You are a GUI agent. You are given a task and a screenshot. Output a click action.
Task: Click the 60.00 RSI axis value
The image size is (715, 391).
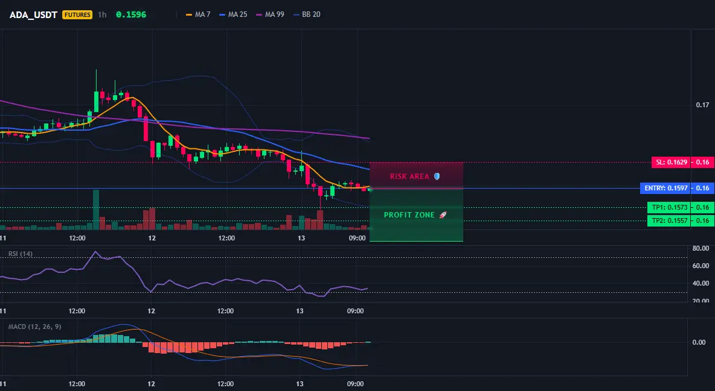tap(701, 266)
